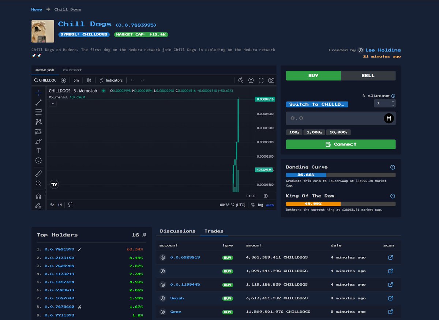Click the slippage info icon
Image resolution: width=439 pixels, height=320 pixels.
coord(393,96)
